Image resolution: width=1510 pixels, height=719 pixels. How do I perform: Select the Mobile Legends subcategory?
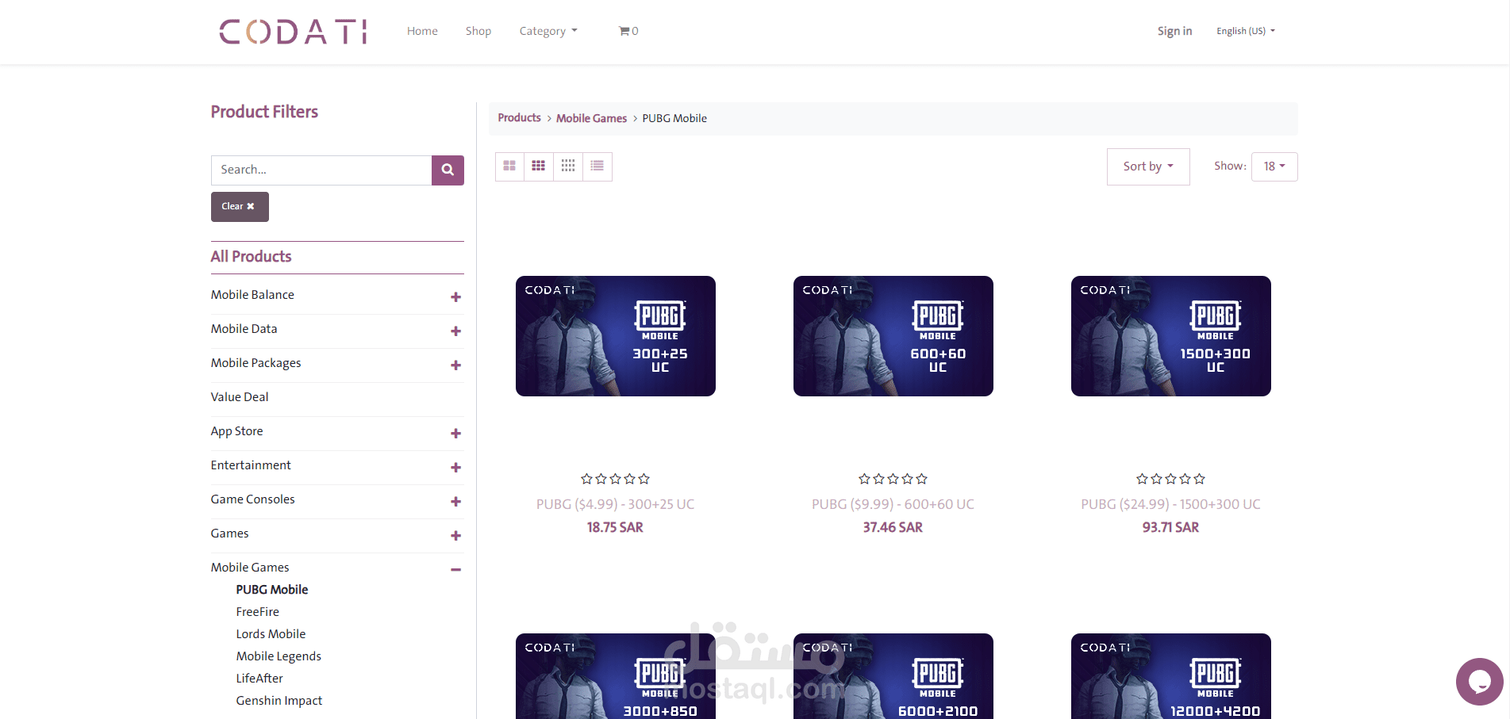click(279, 656)
